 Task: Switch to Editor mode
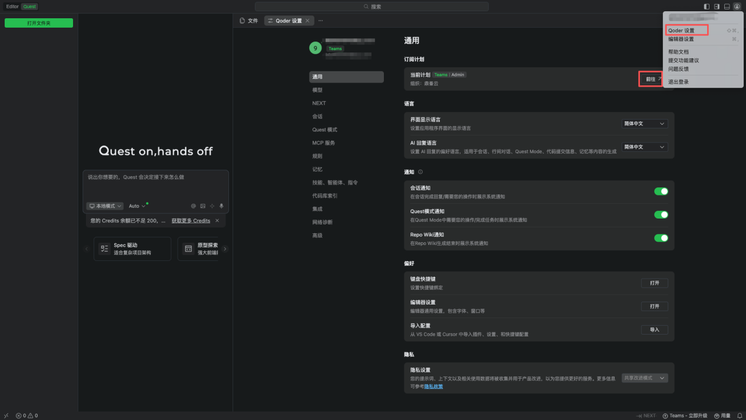[x=12, y=6]
